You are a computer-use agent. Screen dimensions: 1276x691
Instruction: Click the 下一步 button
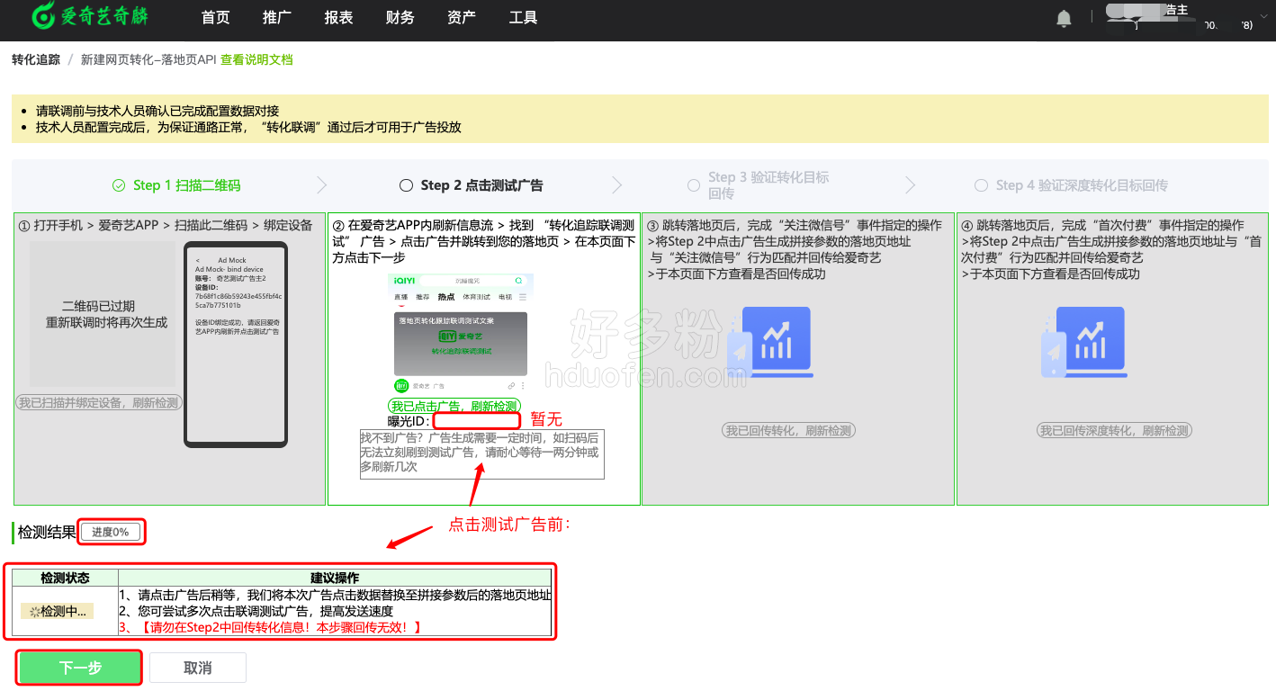(80, 668)
